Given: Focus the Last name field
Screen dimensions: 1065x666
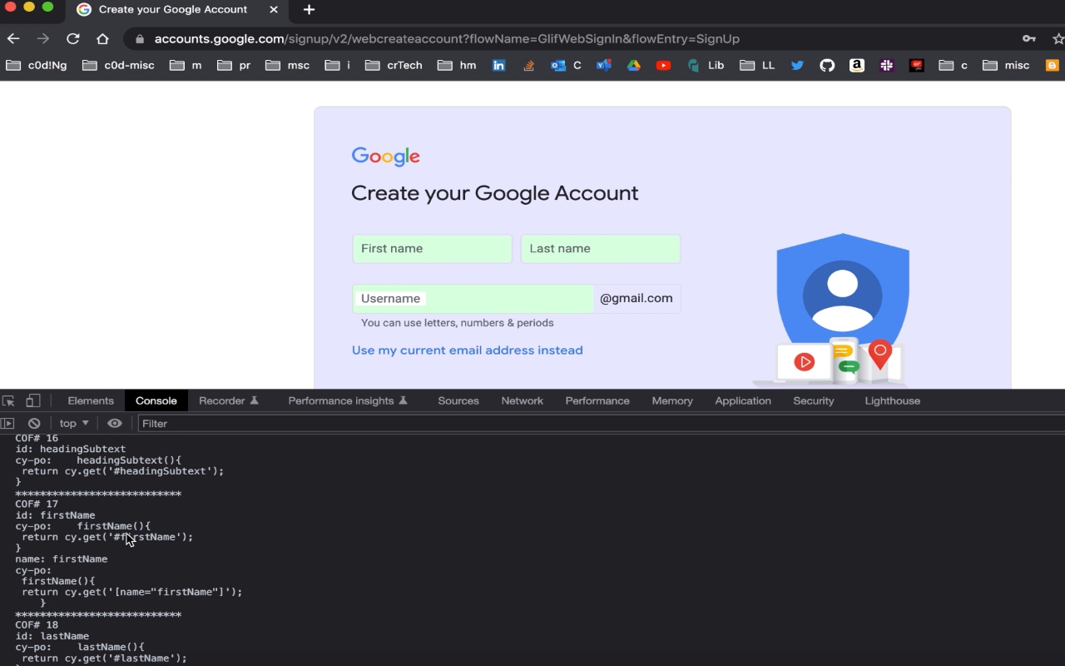Looking at the screenshot, I should click(x=601, y=249).
